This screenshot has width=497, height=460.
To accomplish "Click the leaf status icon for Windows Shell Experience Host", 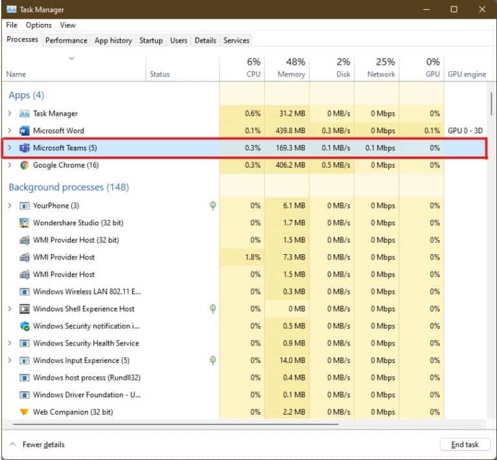I will tap(213, 309).
